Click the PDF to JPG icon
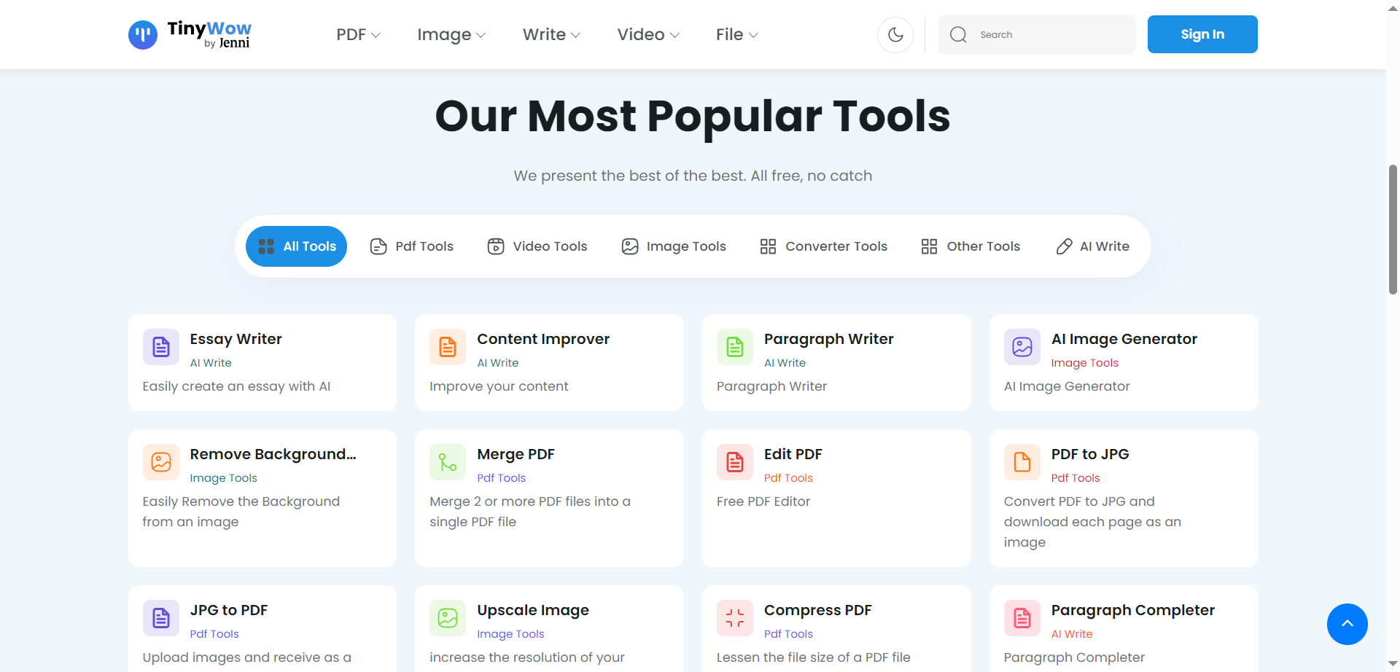Screen dimensions: 1400x672 click(1022, 462)
